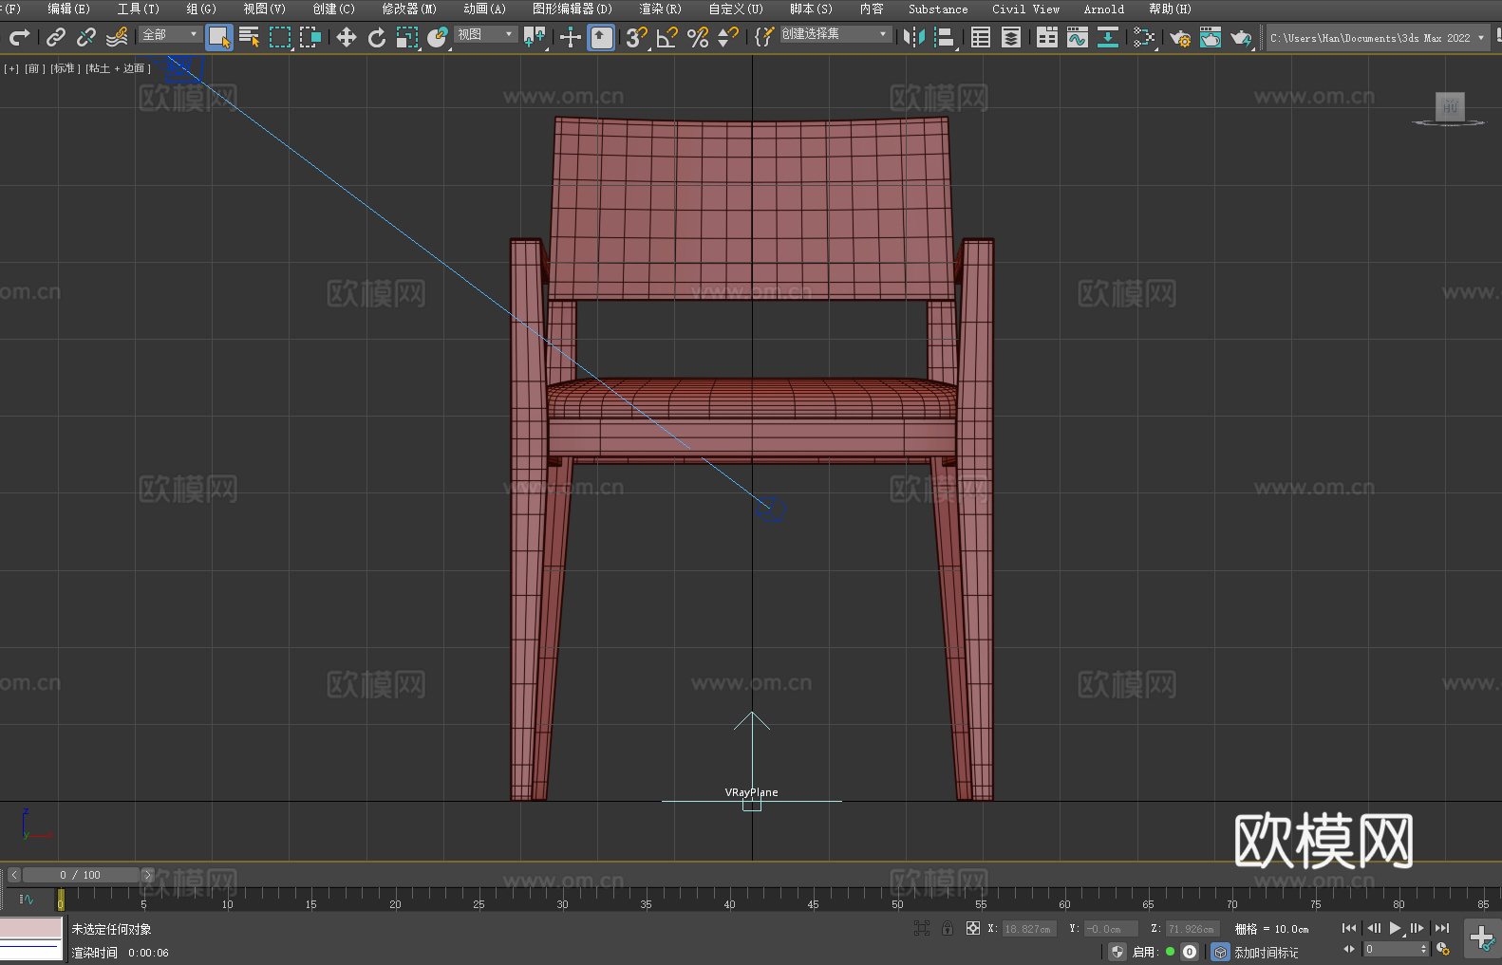This screenshot has height=965, width=1502.
Task: Open the Curve Editor icon
Action: (x=1078, y=37)
